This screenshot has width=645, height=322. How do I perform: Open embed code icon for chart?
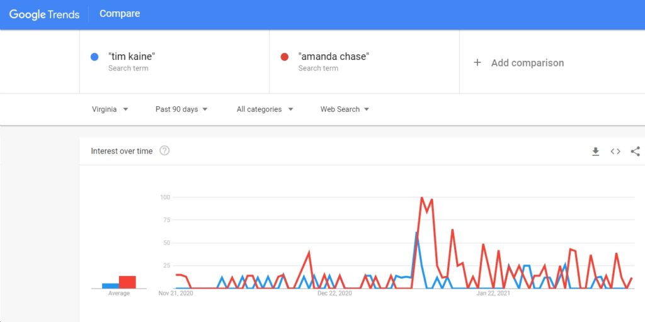[615, 152]
